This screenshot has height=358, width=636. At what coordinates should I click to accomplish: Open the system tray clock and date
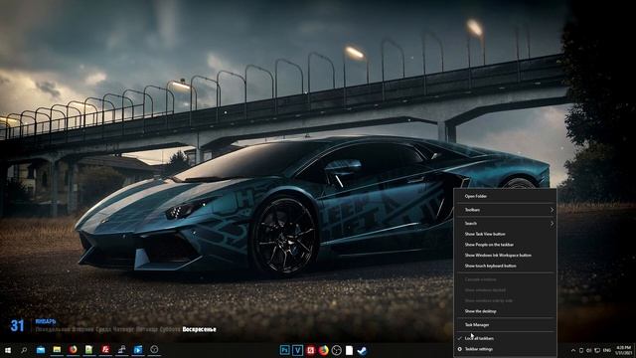(624, 350)
